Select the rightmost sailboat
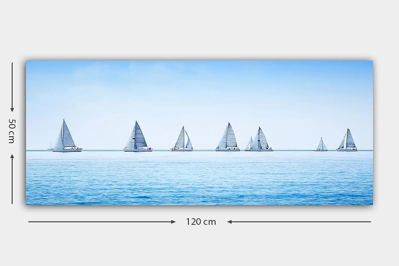 coord(347,141)
